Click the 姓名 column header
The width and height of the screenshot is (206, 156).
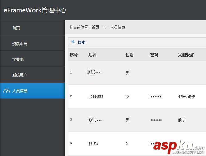92,55
